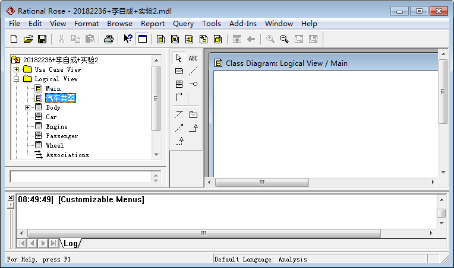Close the log window with X button
454x268 pixels.
point(11,198)
